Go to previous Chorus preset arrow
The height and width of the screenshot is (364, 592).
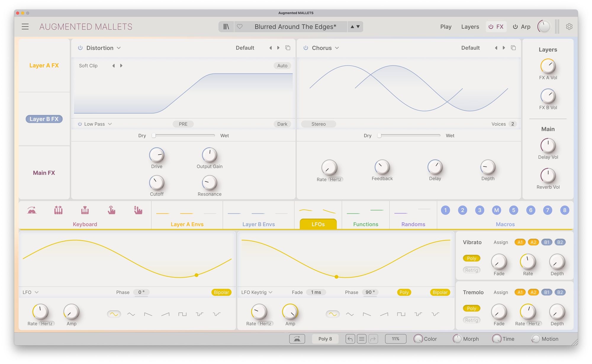(496, 48)
